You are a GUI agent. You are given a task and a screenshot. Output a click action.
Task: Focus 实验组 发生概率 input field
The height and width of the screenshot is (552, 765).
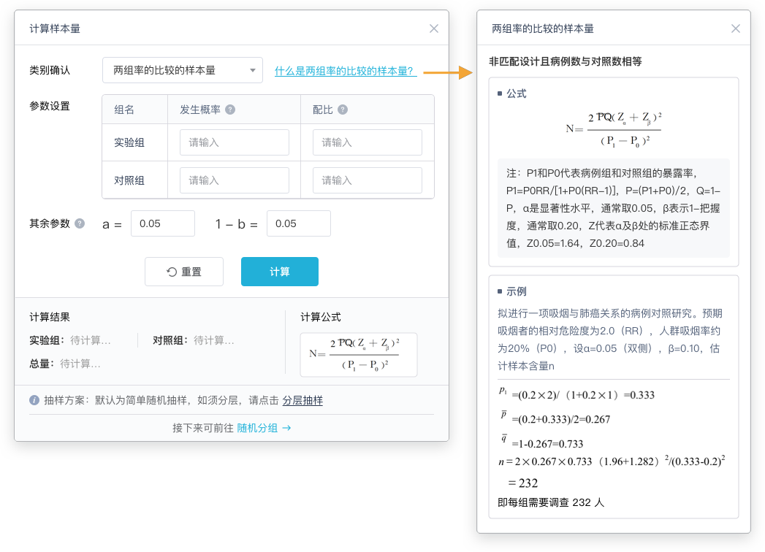pyautogui.click(x=235, y=142)
